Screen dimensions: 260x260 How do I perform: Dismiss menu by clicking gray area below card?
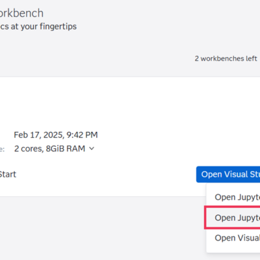[97, 227]
